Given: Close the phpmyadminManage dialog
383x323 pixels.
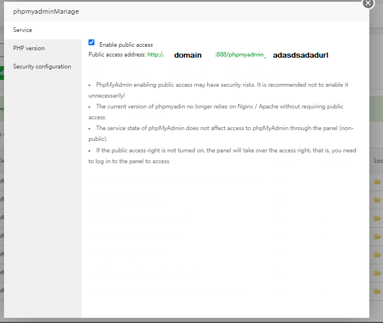Looking at the screenshot, I should [368, 3].
